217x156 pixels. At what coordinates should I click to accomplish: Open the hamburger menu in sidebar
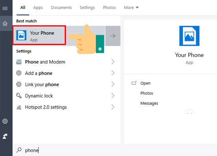pyautogui.click(x=5, y=8)
